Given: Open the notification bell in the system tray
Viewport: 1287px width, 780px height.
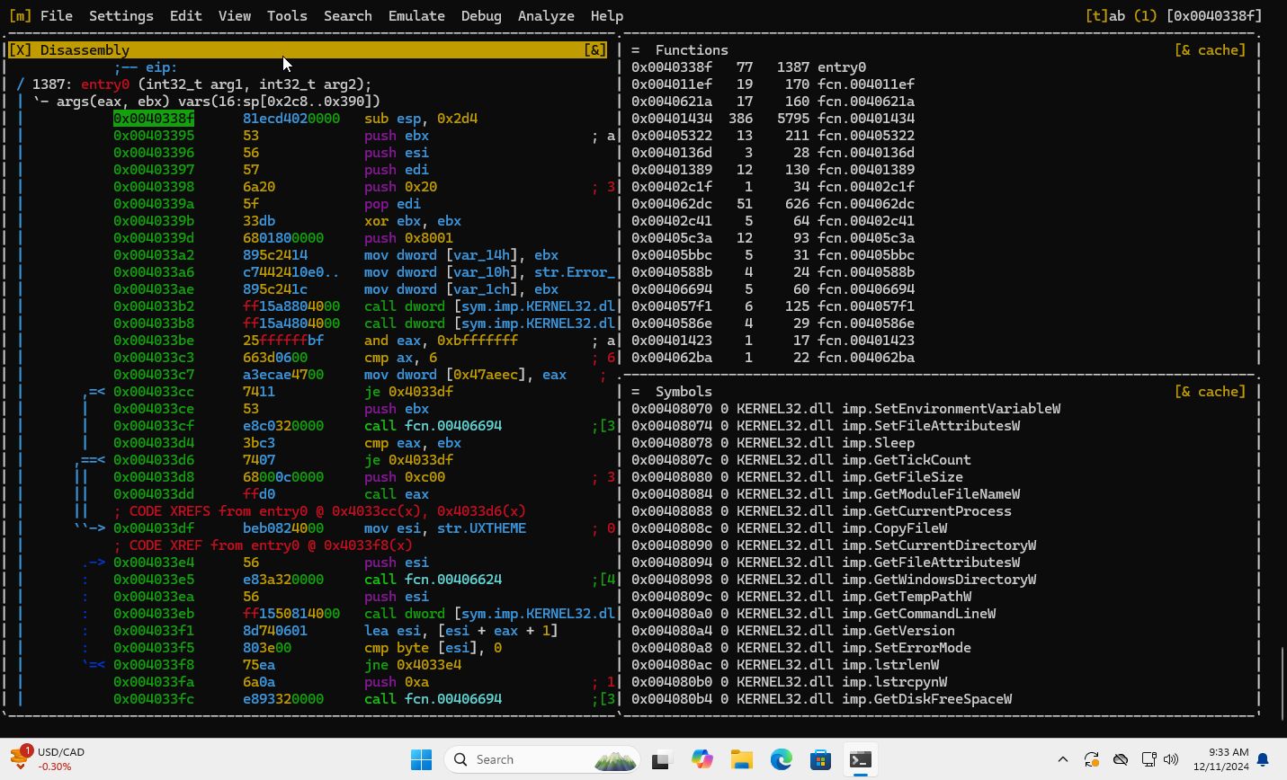Looking at the screenshot, I should click(1263, 759).
